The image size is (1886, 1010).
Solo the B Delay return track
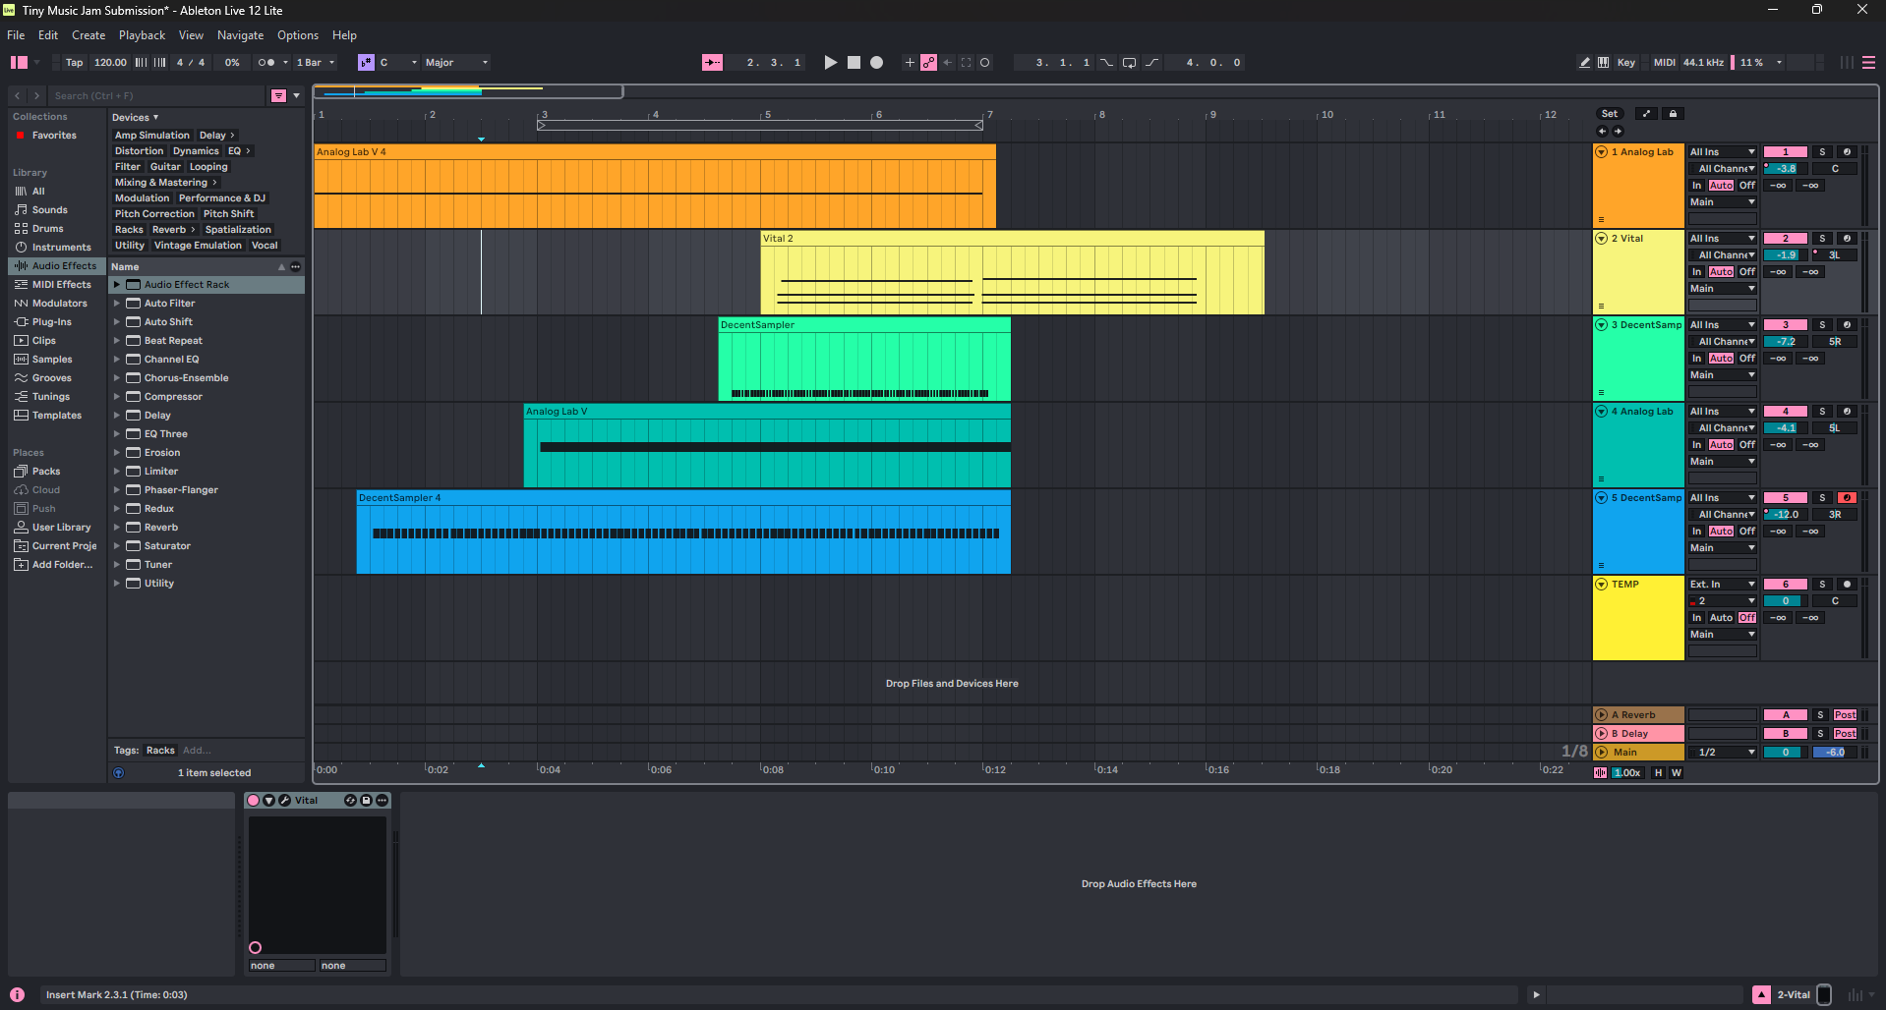(x=1821, y=734)
